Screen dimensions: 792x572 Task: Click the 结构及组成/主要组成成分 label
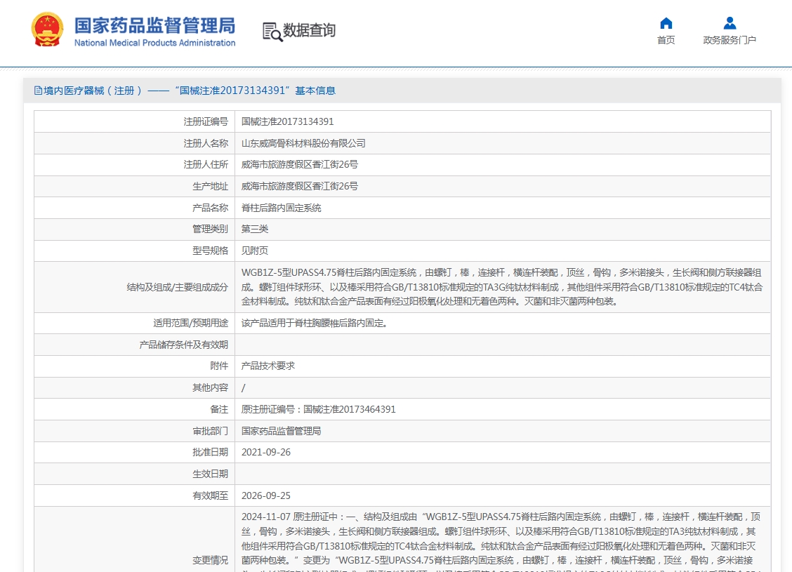tap(178, 287)
